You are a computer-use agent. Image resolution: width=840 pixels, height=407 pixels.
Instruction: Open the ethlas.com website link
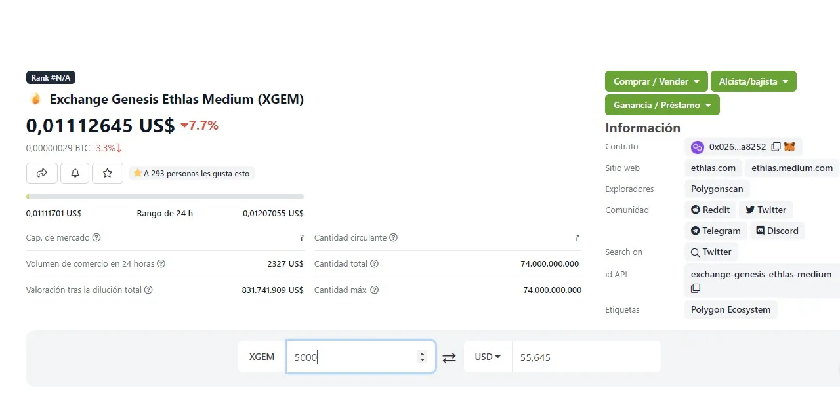point(713,168)
